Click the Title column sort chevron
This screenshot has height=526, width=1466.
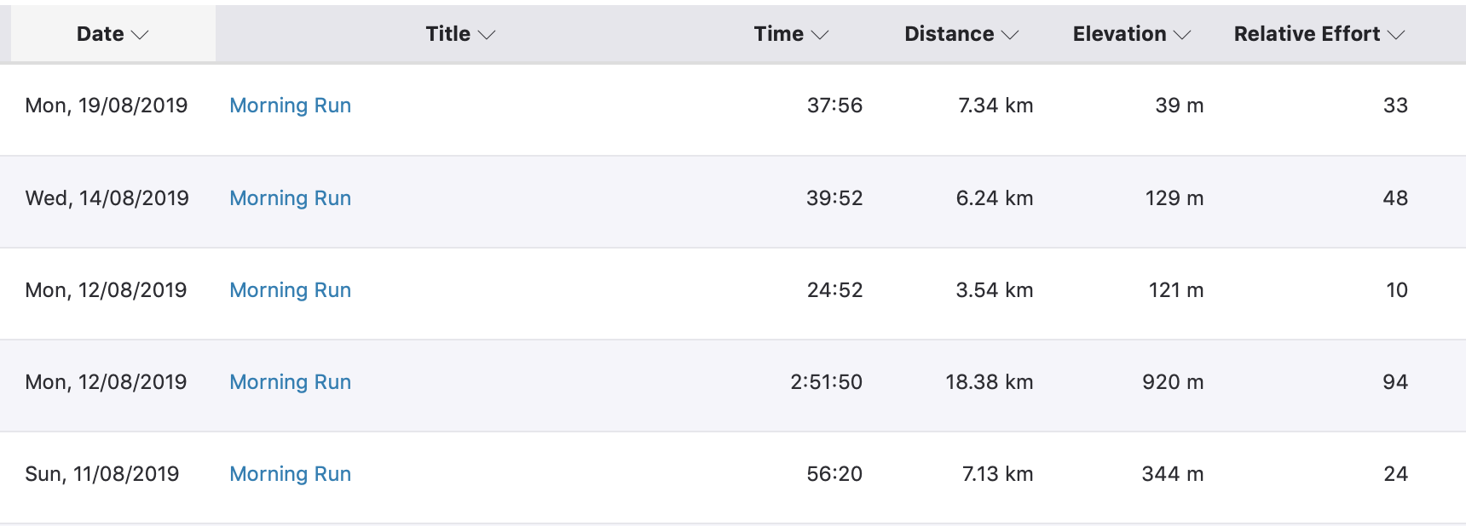pos(487,35)
